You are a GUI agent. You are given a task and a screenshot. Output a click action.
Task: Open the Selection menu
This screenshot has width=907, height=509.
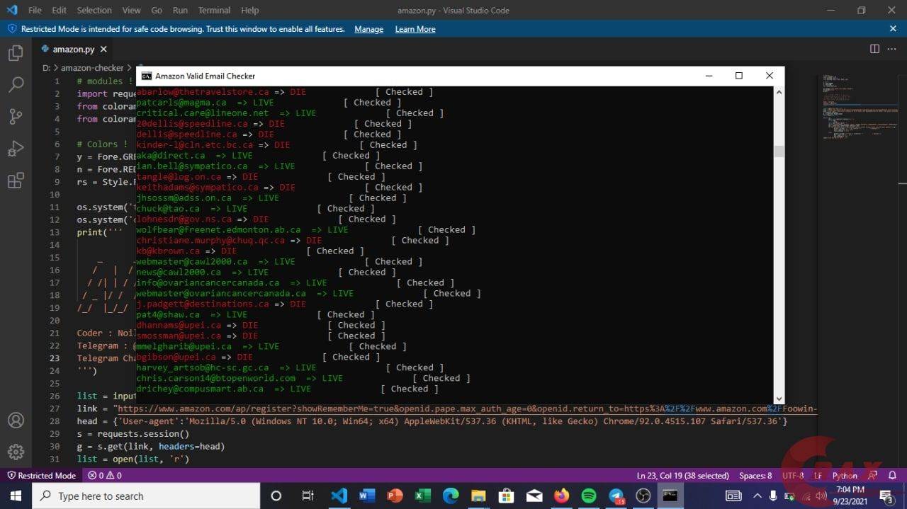pos(94,10)
